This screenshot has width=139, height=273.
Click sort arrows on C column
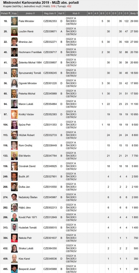click(x=109, y=13)
